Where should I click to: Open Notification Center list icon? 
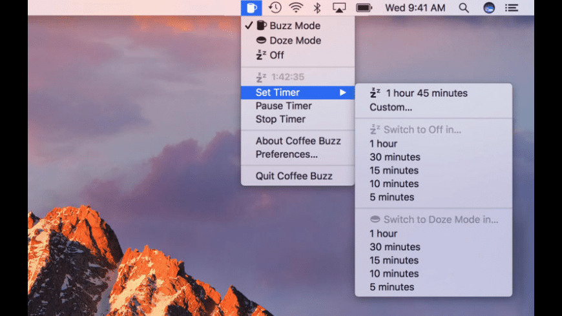coord(512,8)
